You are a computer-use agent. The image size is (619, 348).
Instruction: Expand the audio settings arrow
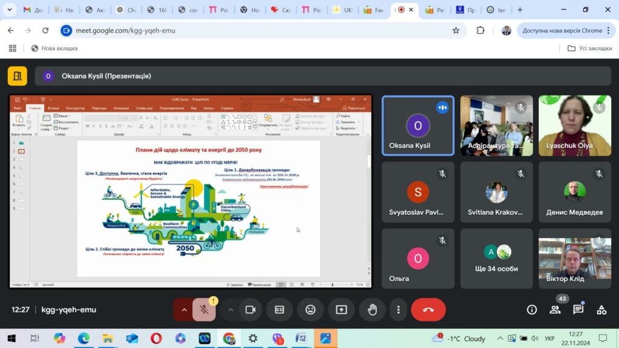tap(184, 310)
